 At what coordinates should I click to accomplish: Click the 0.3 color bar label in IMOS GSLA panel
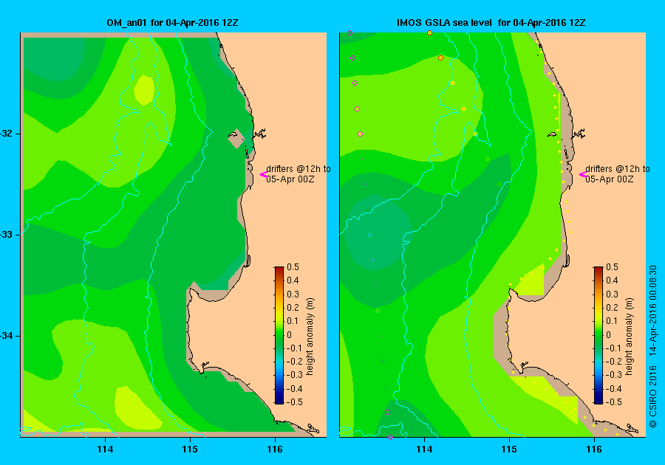coord(612,294)
